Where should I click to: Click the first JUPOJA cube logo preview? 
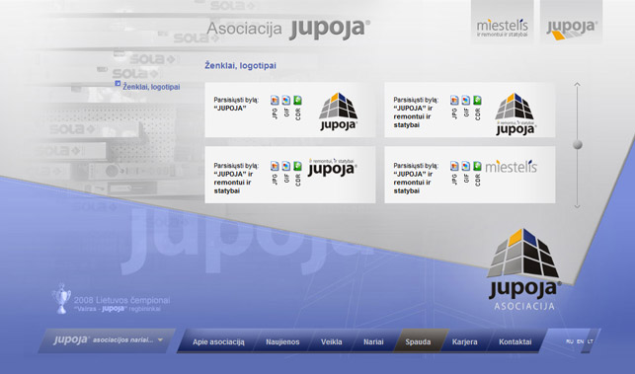[338, 112]
